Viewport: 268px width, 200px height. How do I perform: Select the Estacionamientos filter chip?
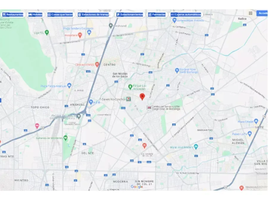click(x=130, y=15)
